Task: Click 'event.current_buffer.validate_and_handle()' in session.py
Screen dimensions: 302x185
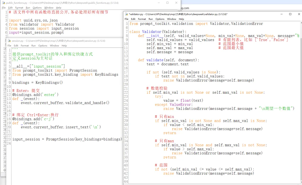Action: tap(65, 103)
